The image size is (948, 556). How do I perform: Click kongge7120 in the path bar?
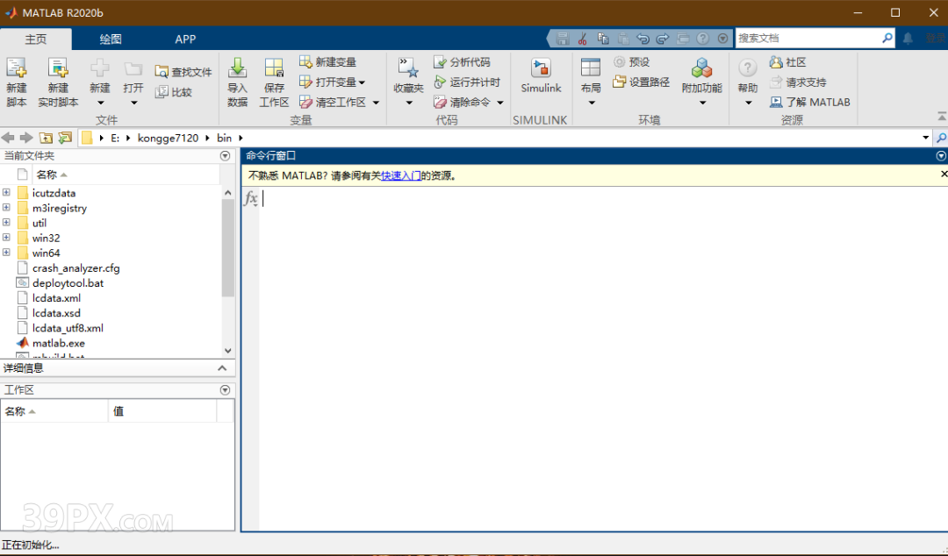pos(168,138)
